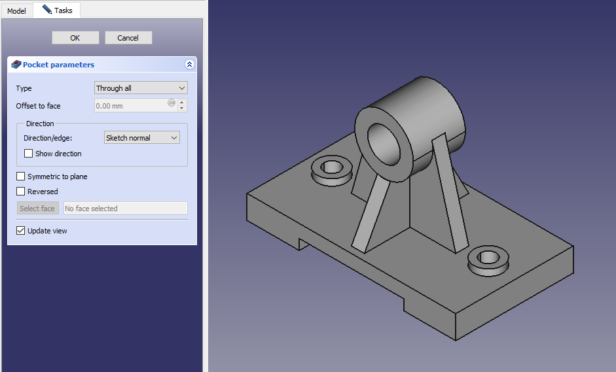Decrease offset with the down stepper arrow
Image resolution: width=616 pixels, height=372 pixels.
(182, 109)
